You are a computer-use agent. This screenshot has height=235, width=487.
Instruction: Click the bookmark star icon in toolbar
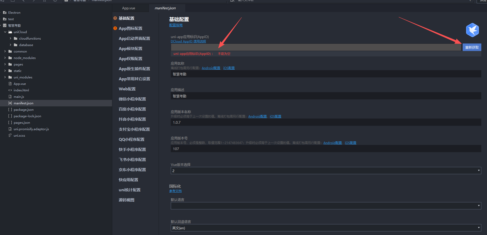tap(44, 1)
